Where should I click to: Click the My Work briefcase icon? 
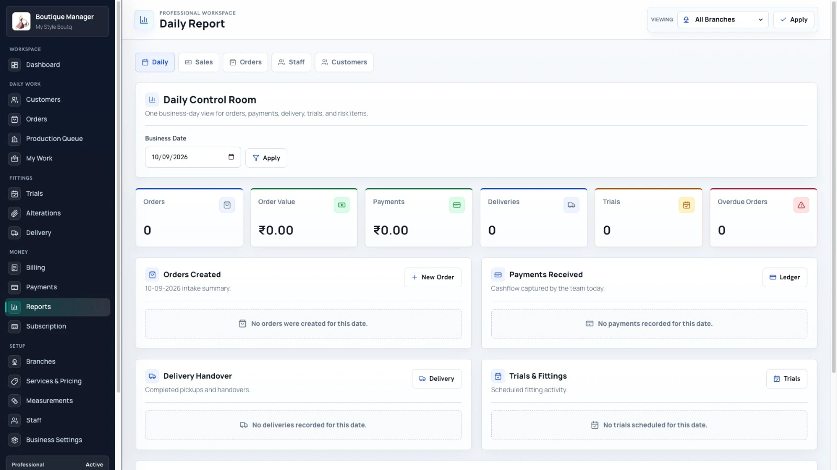point(15,158)
